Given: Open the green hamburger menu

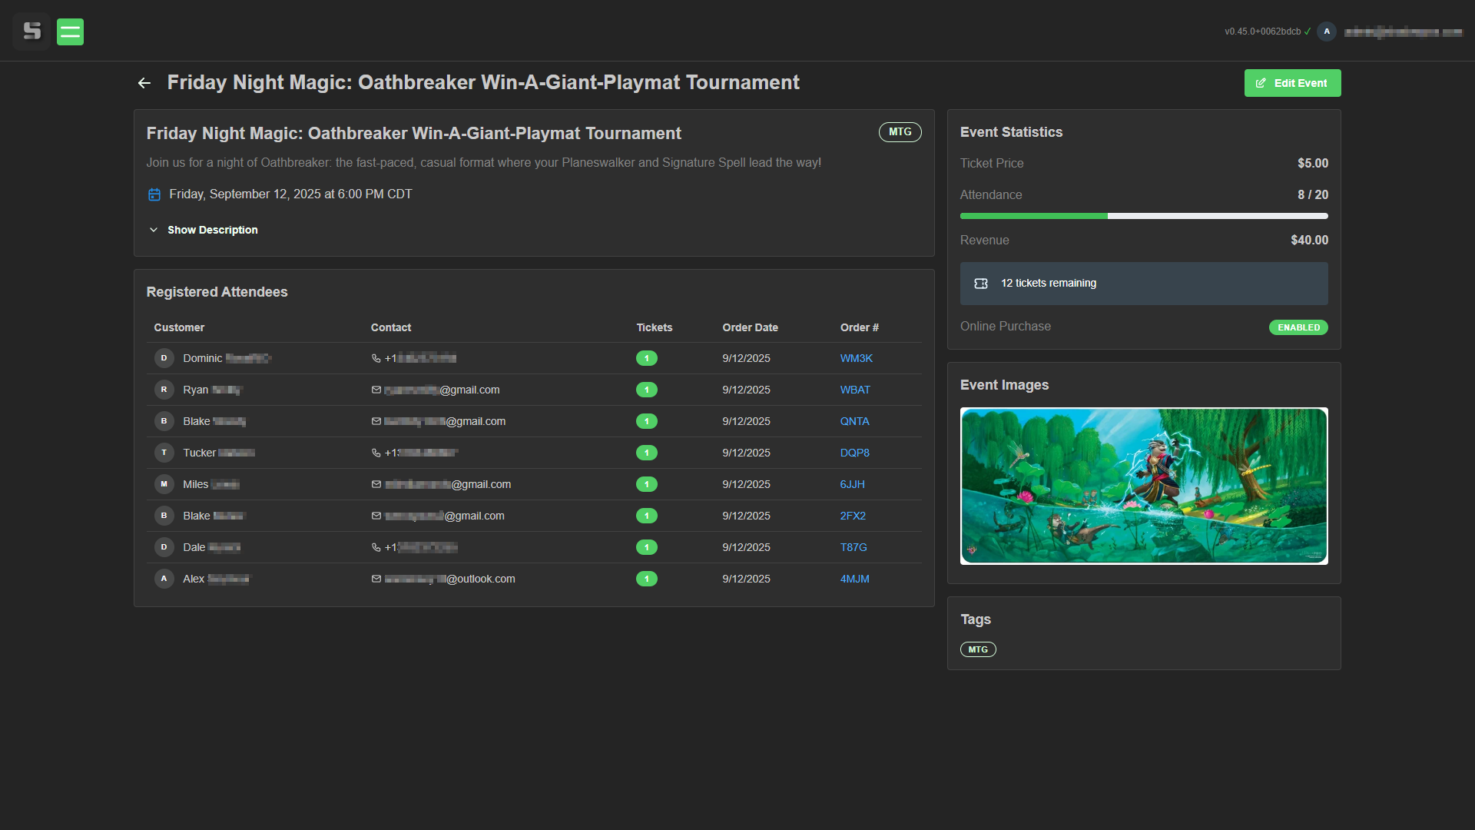Looking at the screenshot, I should click(x=70, y=32).
